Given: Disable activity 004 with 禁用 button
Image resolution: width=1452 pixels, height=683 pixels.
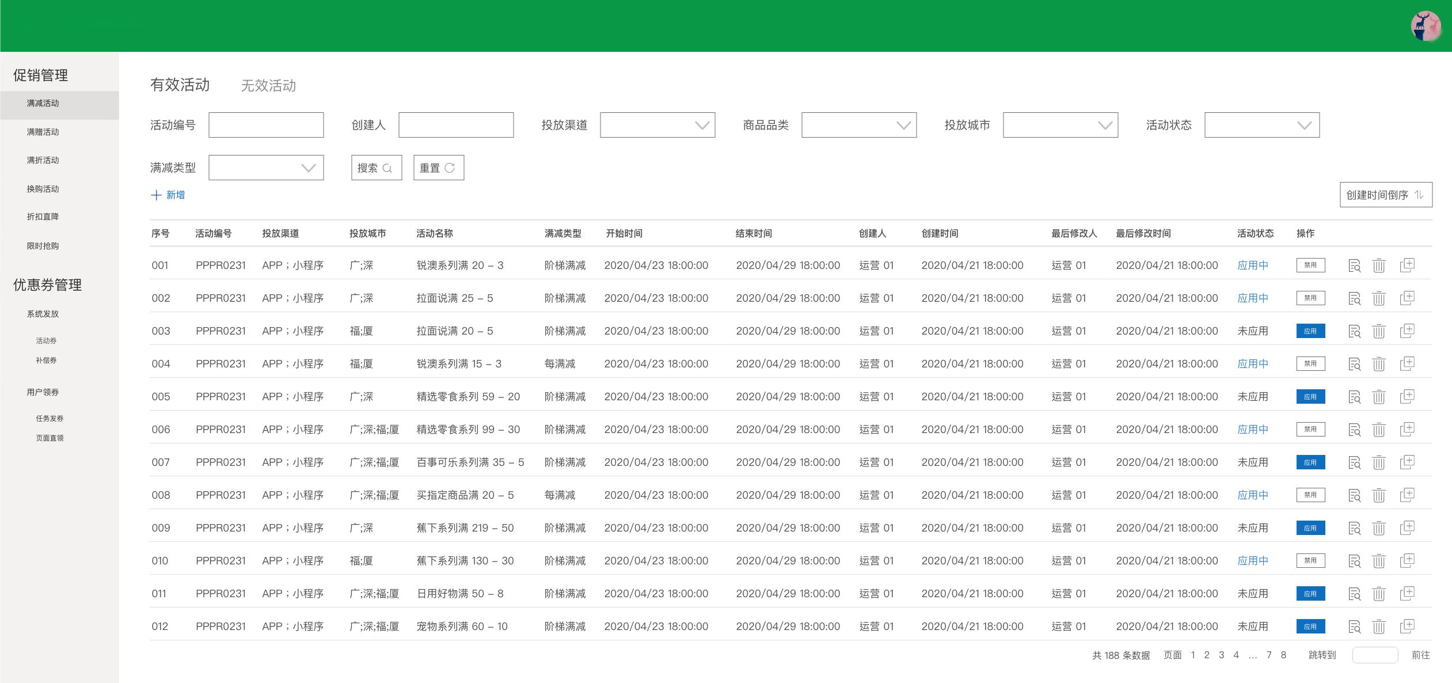Looking at the screenshot, I should 1311,364.
